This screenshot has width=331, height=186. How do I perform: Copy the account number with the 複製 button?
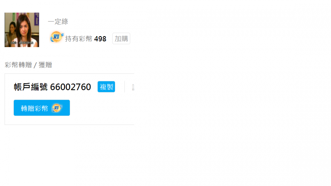106,87
